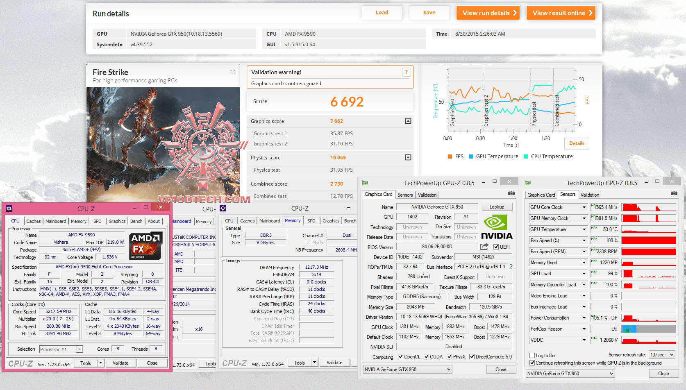Click the teal CPU Temperature legend swatch
Screen dimensions: 686x390
click(526, 156)
